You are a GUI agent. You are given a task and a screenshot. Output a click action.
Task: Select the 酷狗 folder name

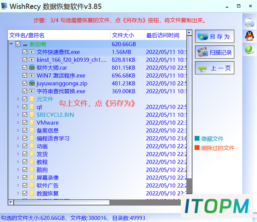42,170
